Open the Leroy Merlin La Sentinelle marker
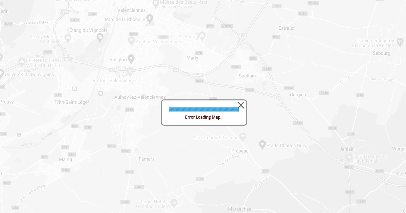This screenshot has width=406, height=213. coord(68,38)
